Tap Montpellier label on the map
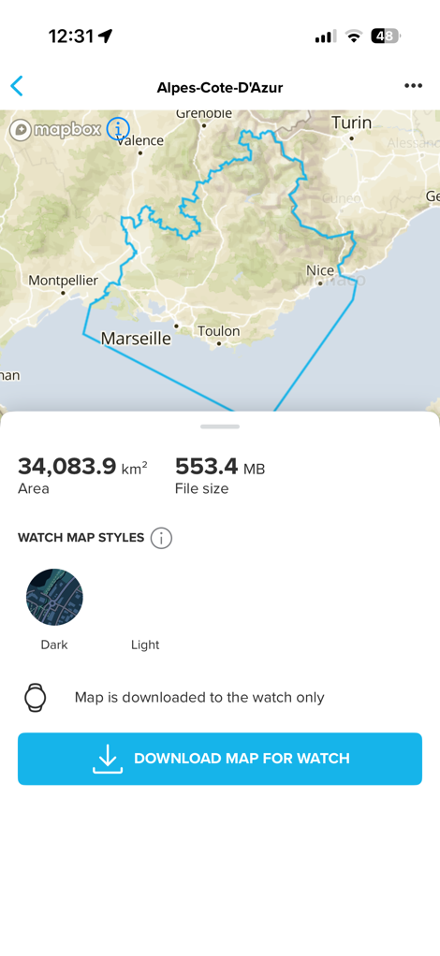 tap(64, 281)
